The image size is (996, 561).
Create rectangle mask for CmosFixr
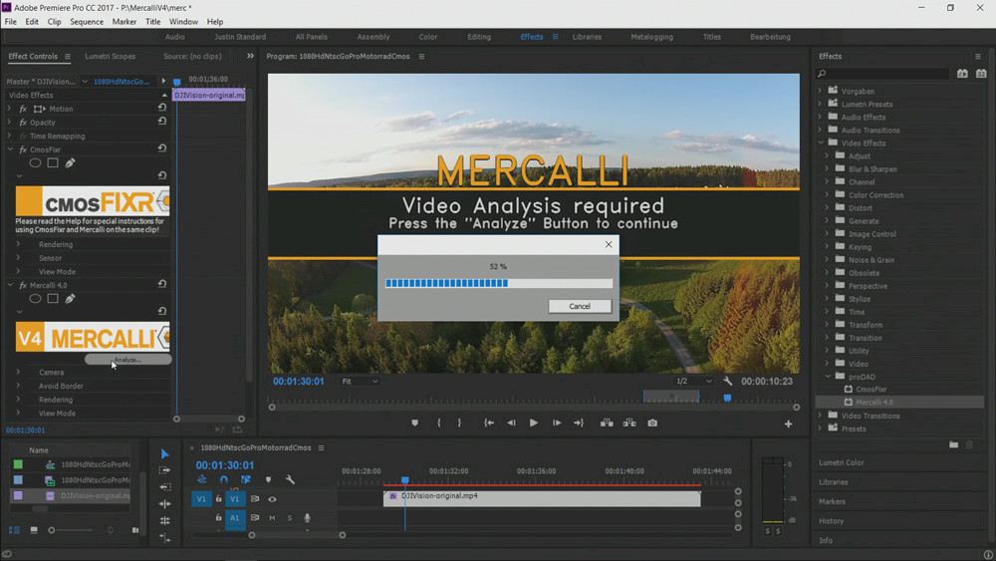tap(53, 162)
